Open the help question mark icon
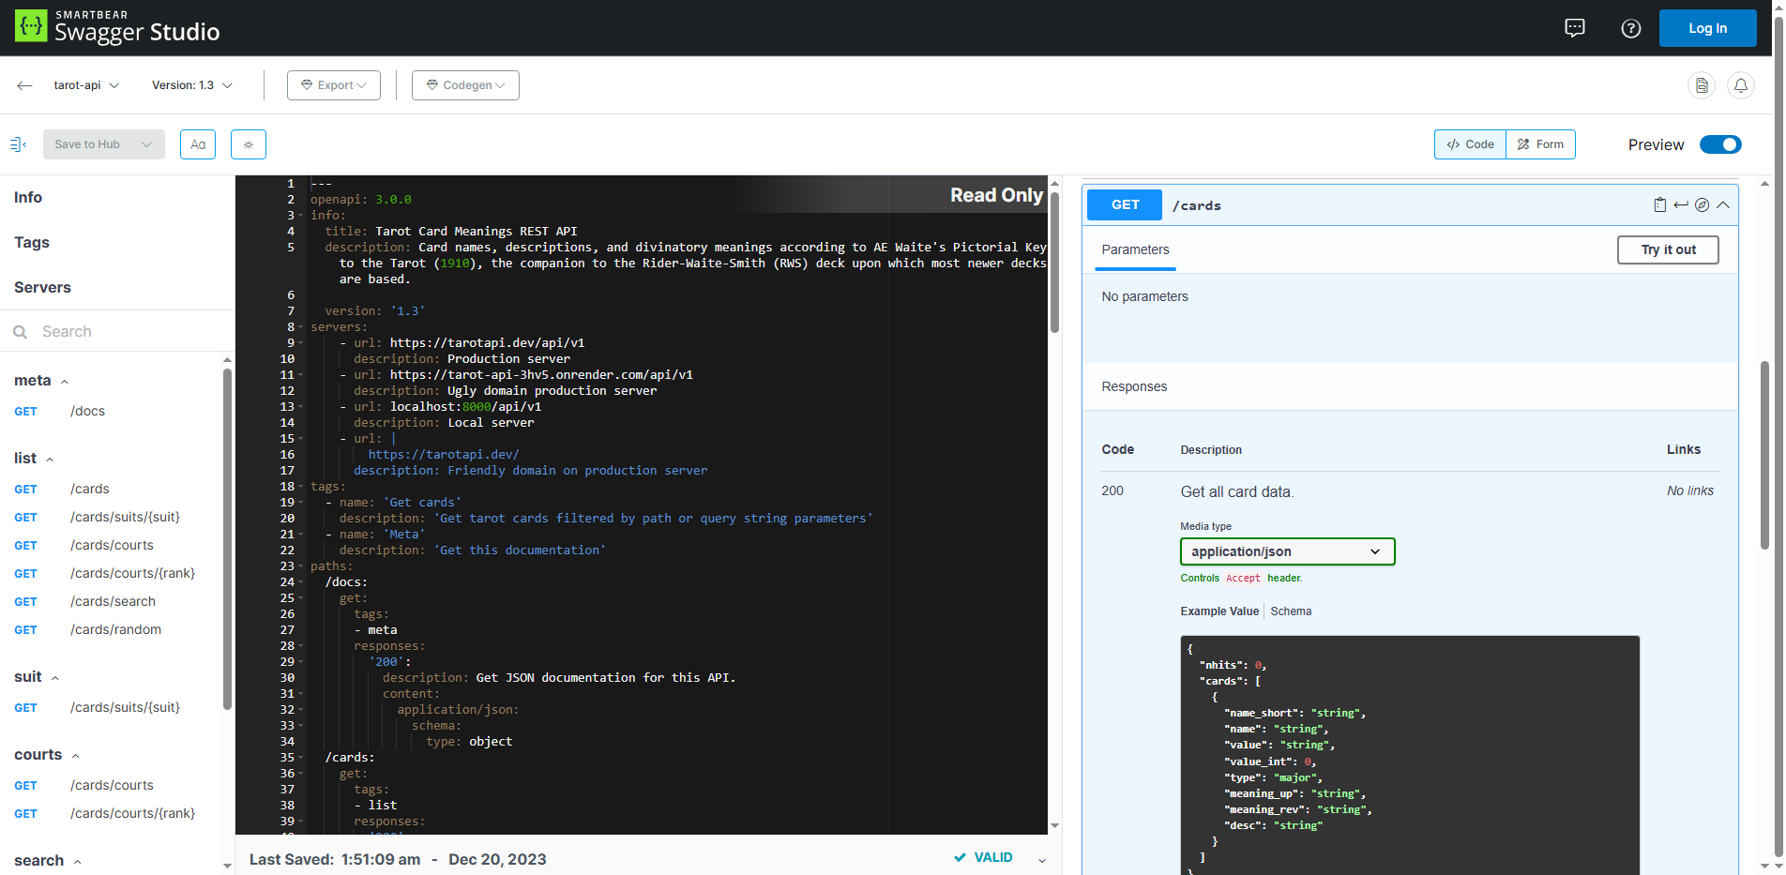Screen dimensions: 1786x875 click(1631, 28)
